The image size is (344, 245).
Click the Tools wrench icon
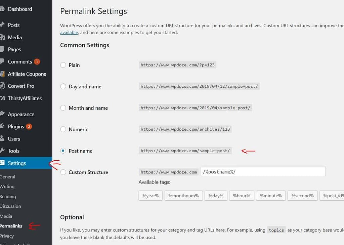[x=2, y=151]
